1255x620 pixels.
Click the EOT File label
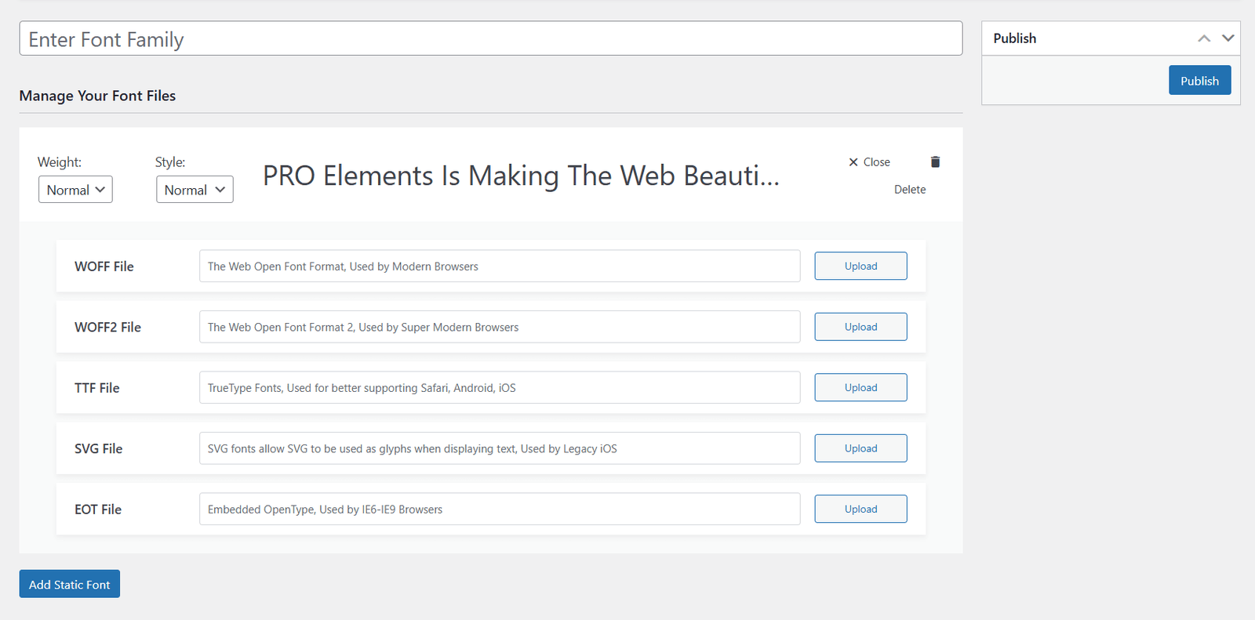[98, 509]
